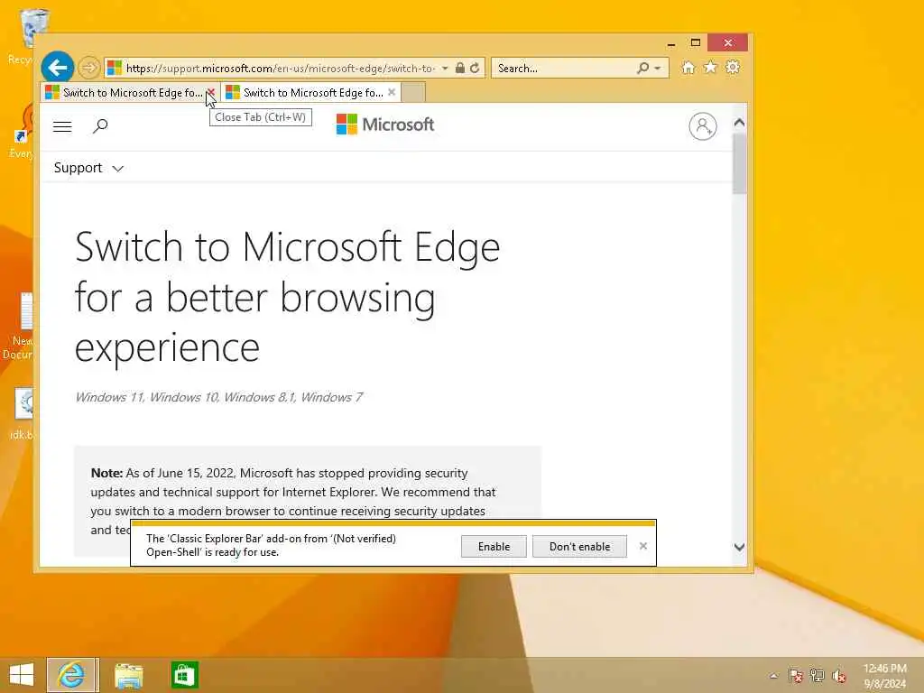The height and width of the screenshot is (693, 924).
Task: Click the scrollbar up arrow
Action: 739,123
